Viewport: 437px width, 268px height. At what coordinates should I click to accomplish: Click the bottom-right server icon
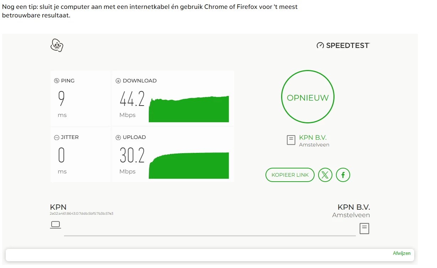coord(364,228)
